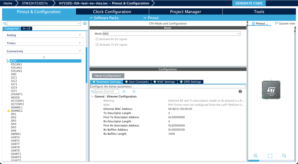This screenshot has height=164, width=298.
Task: Select SPI1 in the peripheral list
Action: (x=13, y=114)
